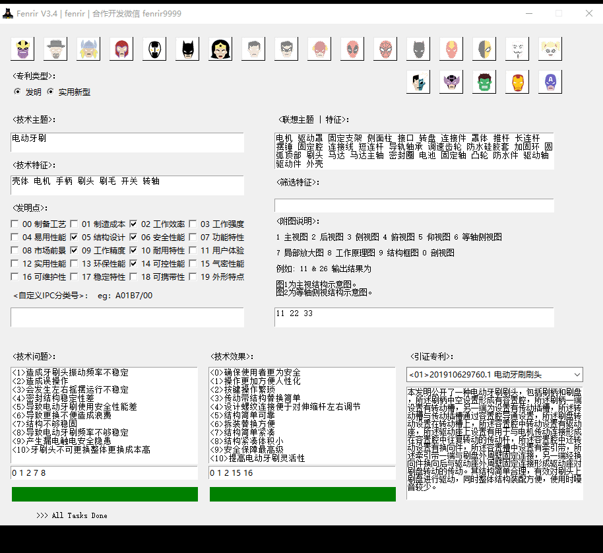Select <3>会发生左右摇摆运行不稳定 in 技术问题 list
Image resolution: width=603 pixels, height=553 pixels.
[70, 390]
